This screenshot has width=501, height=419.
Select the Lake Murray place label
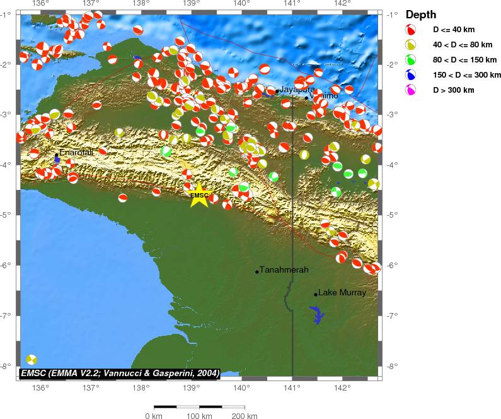click(342, 292)
